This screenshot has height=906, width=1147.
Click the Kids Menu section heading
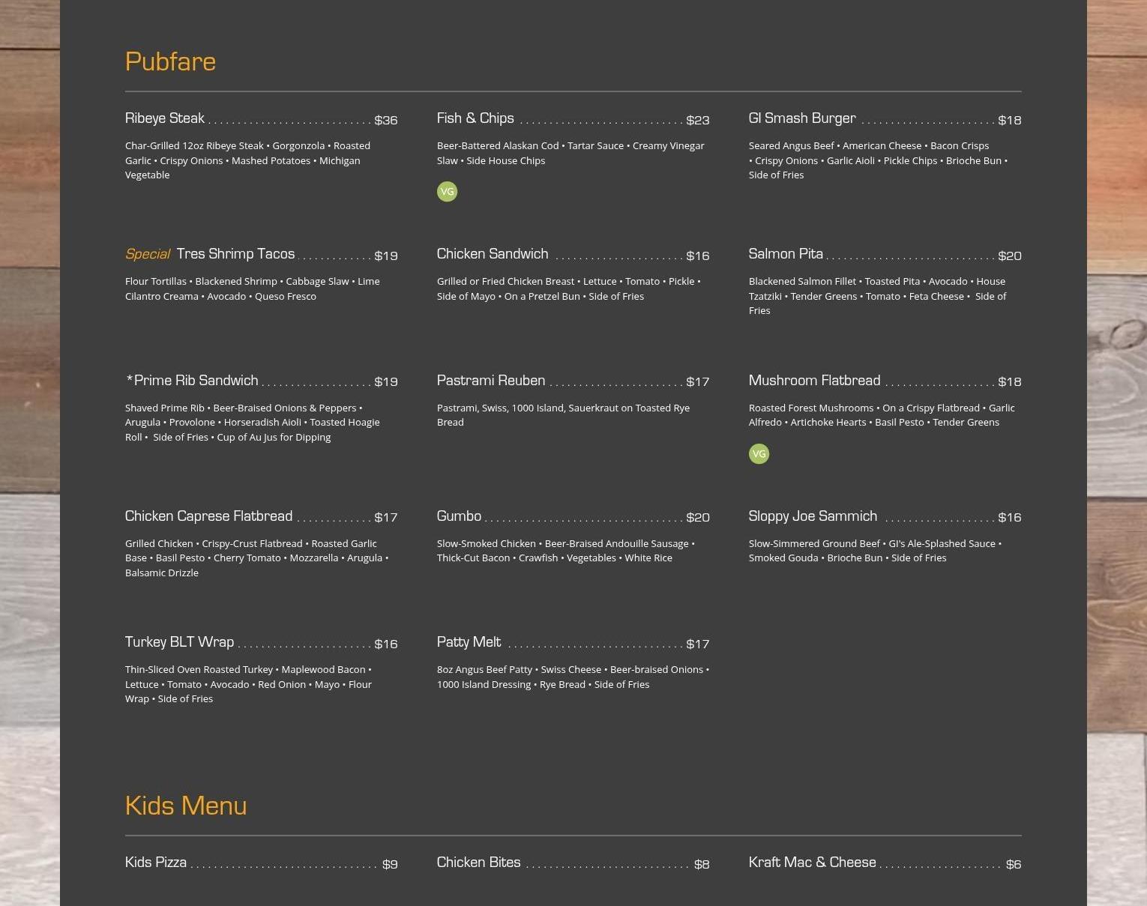(x=186, y=806)
